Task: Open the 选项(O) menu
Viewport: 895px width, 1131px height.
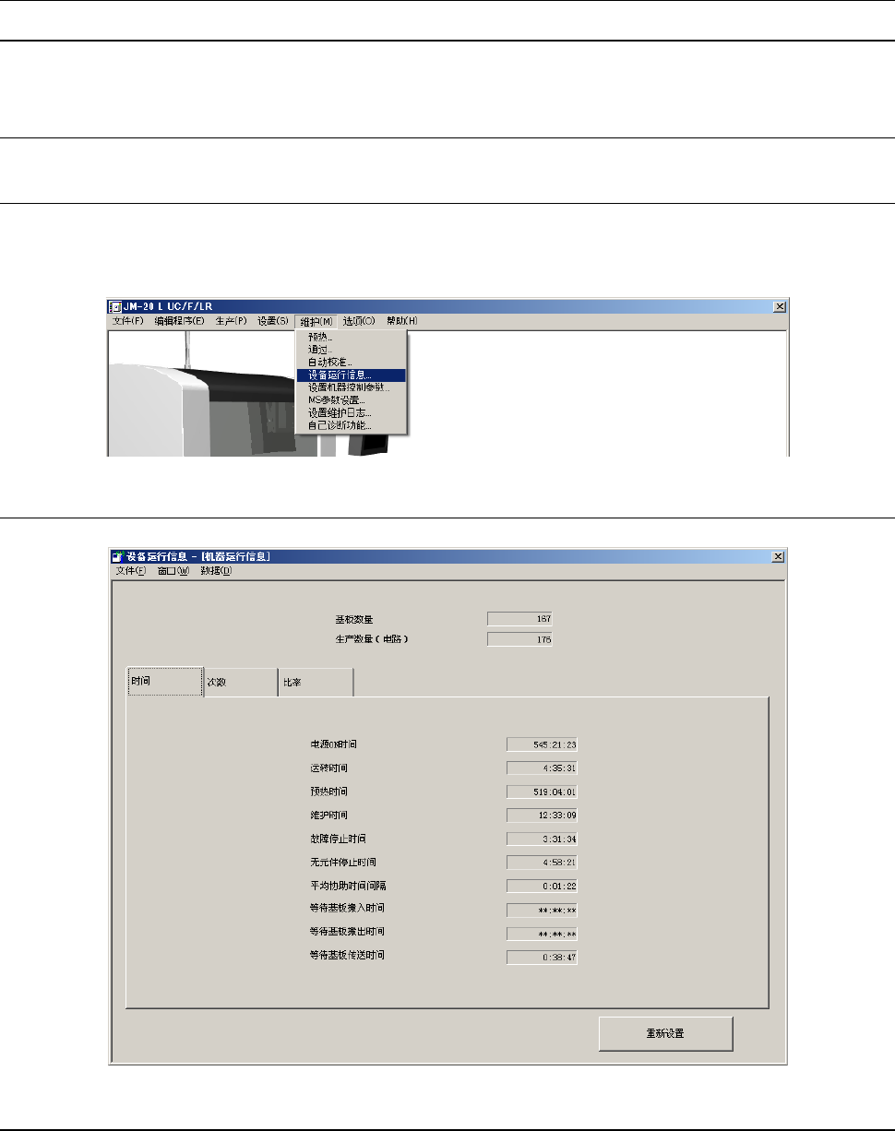Action: [x=359, y=321]
